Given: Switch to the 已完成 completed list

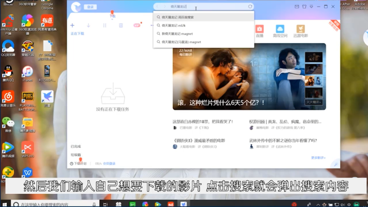Looking at the screenshot, I should coord(76,147).
